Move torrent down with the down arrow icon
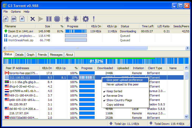 pos(75,19)
